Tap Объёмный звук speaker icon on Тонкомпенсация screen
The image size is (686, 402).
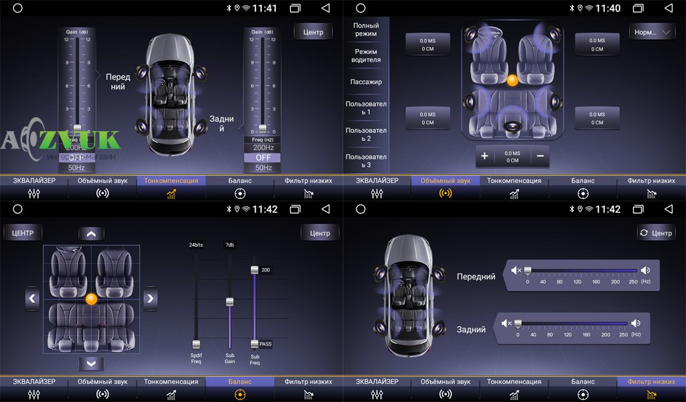coord(102,194)
